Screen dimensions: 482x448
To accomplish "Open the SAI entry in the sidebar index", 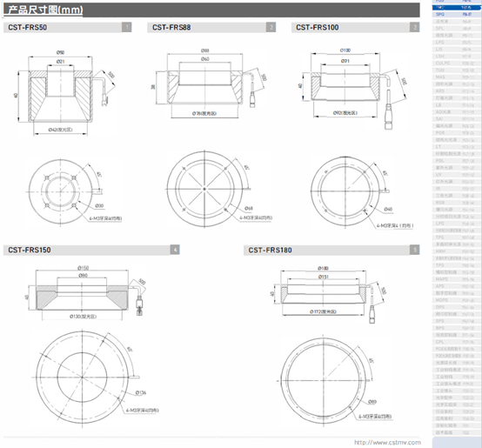I will click(x=456, y=118).
